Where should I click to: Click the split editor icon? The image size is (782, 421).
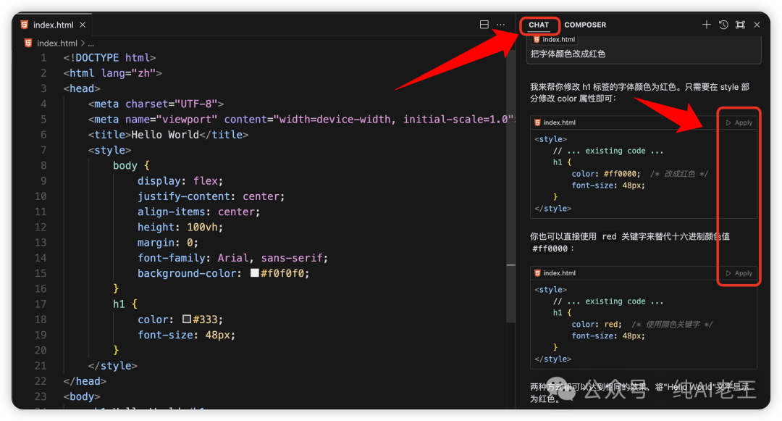[x=484, y=25]
